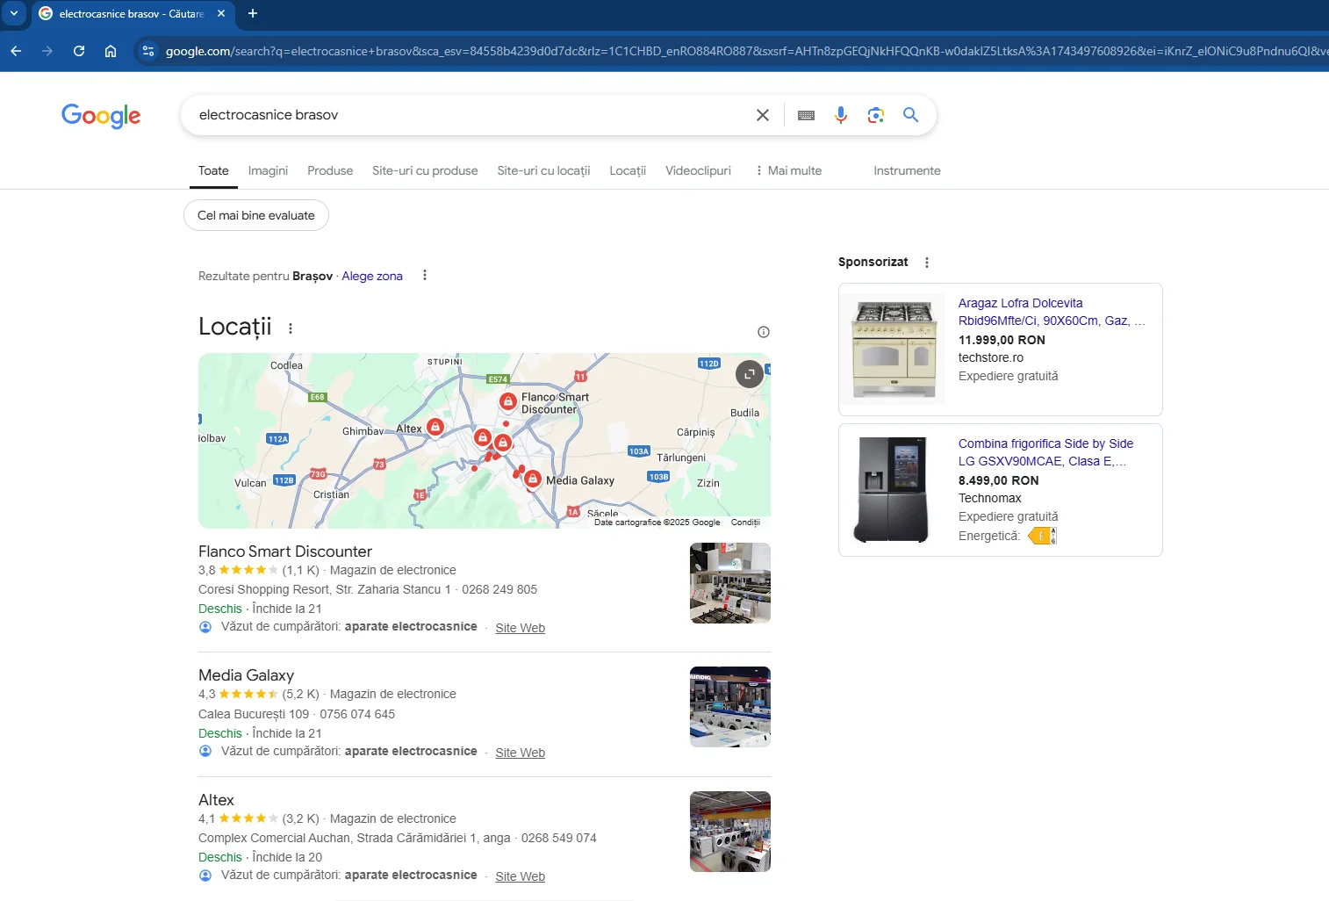Open the Flanco Smart Discounter store photo

(729, 583)
